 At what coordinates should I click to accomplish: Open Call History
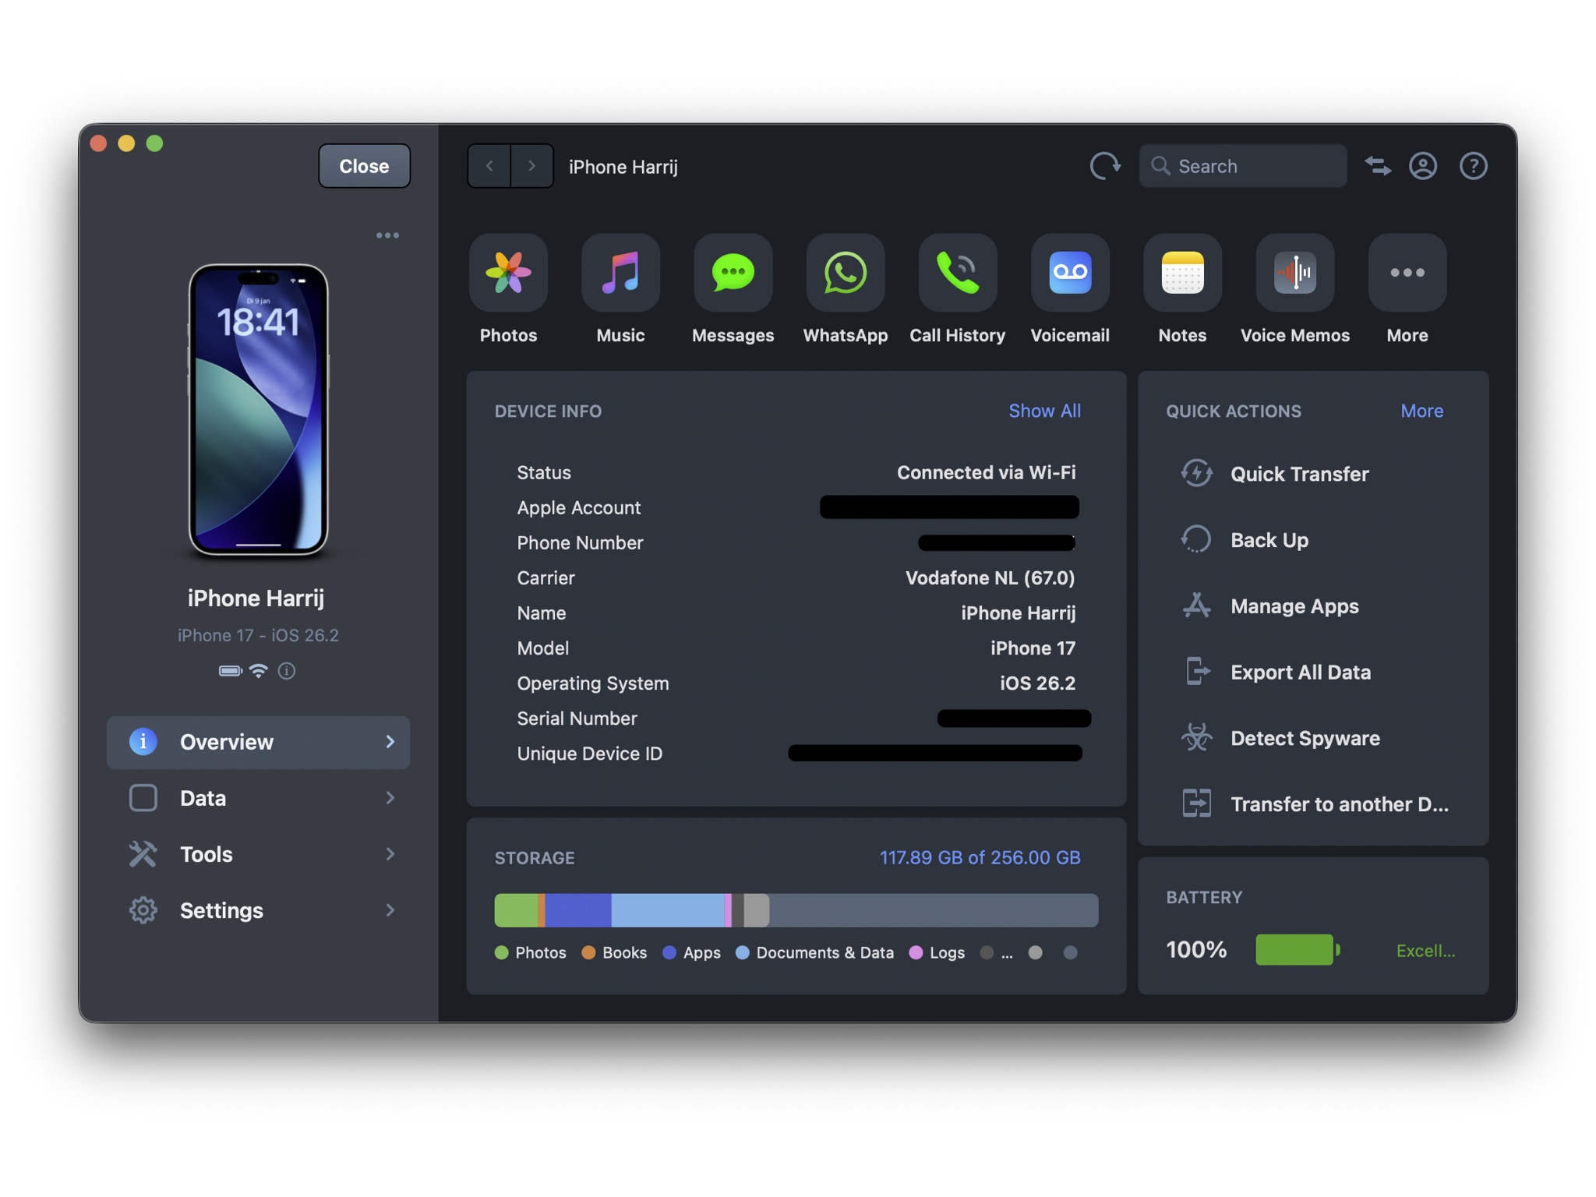957,273
